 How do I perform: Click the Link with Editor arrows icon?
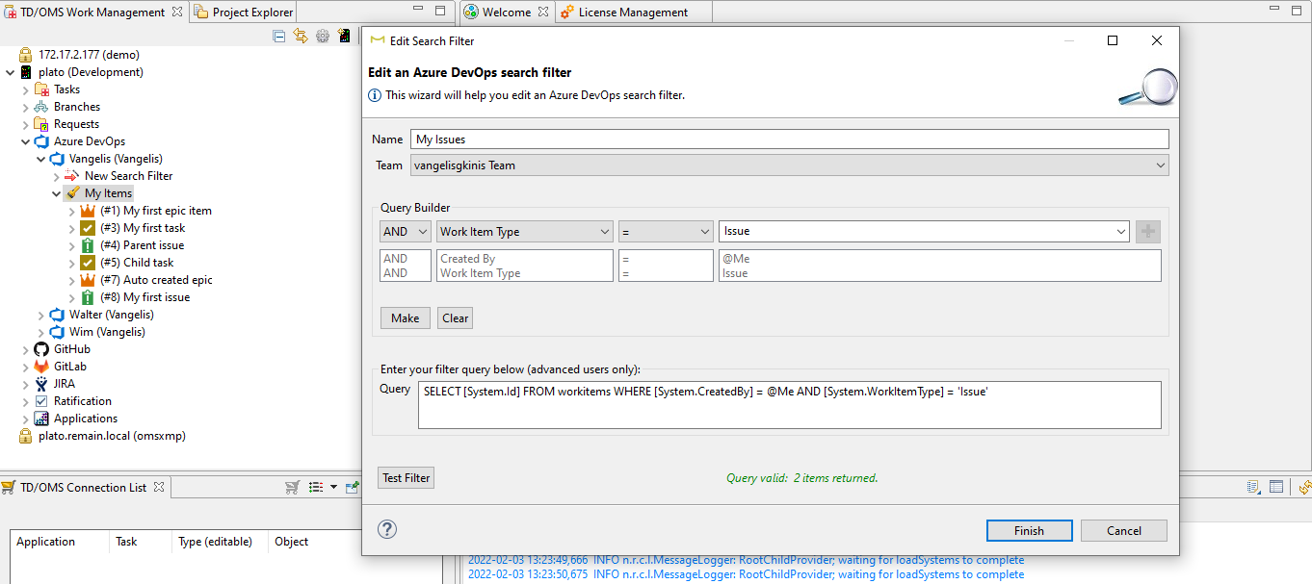[301, 36]
